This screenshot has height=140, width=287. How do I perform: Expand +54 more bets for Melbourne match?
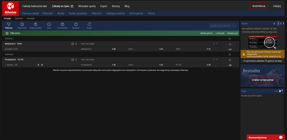tap(230, 49)
